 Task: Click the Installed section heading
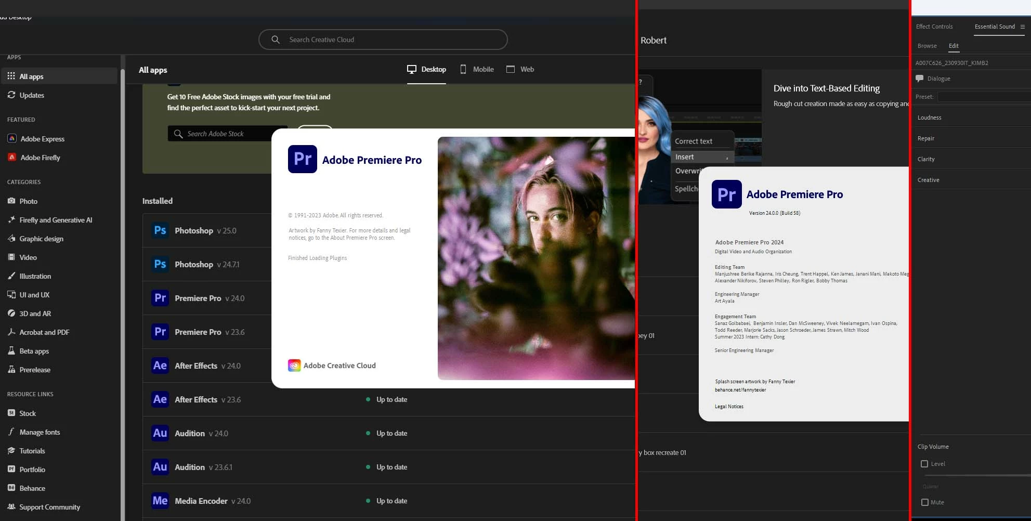pyautogui.click(x=158, y=201)
